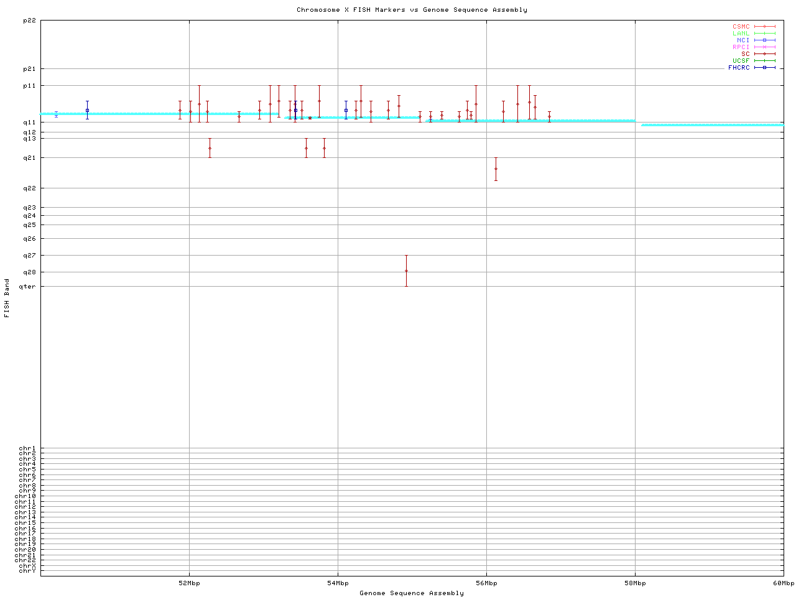Click the RPCI legend cross marker
796x597 pixels.
click(x=764, y=47)
